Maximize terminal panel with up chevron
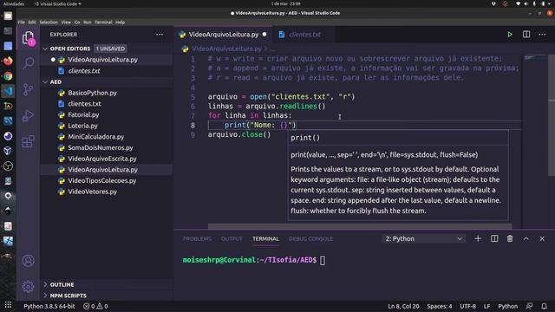555x312 pixels. pyautogui.click(x=526, y=239)
